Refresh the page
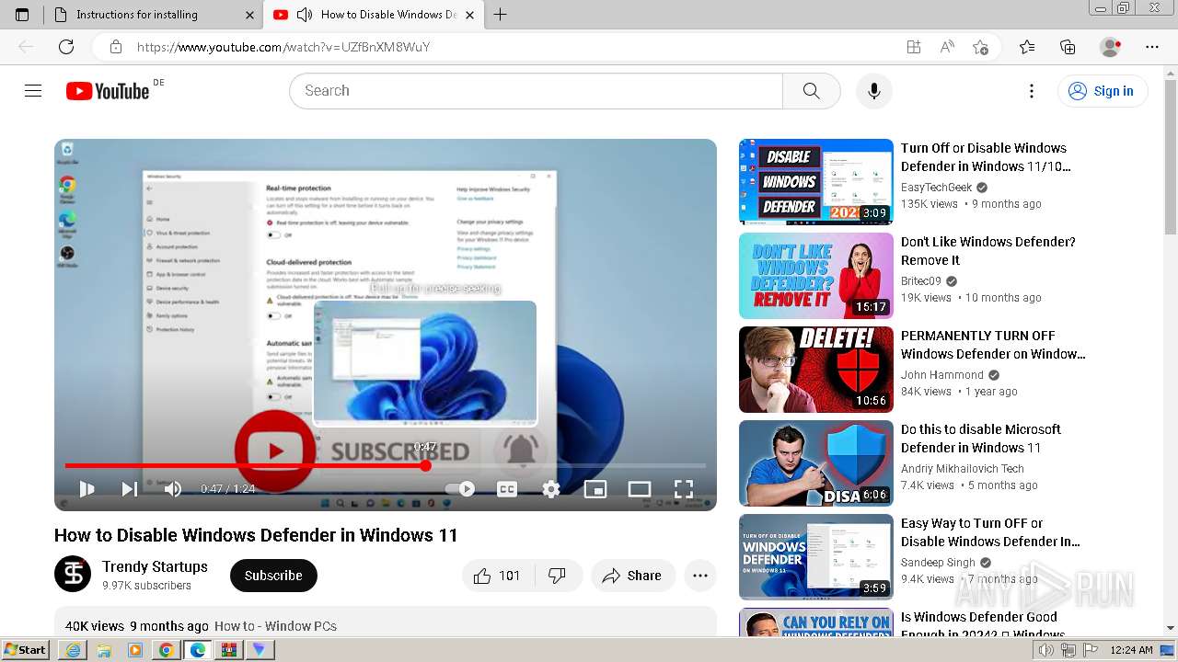The height and width of the screenshot is (662, 1178). click(66, 47)
